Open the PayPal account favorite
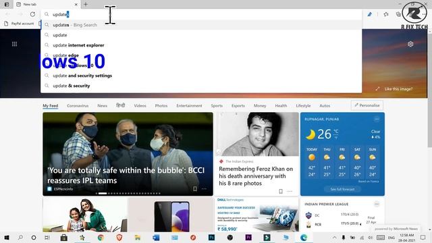 click(20, 24)
